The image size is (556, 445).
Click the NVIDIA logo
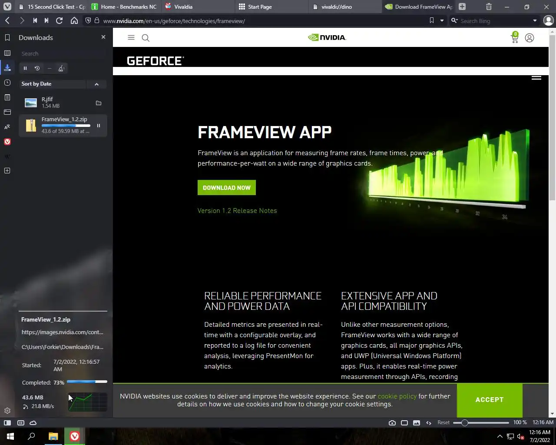point(327,37)
